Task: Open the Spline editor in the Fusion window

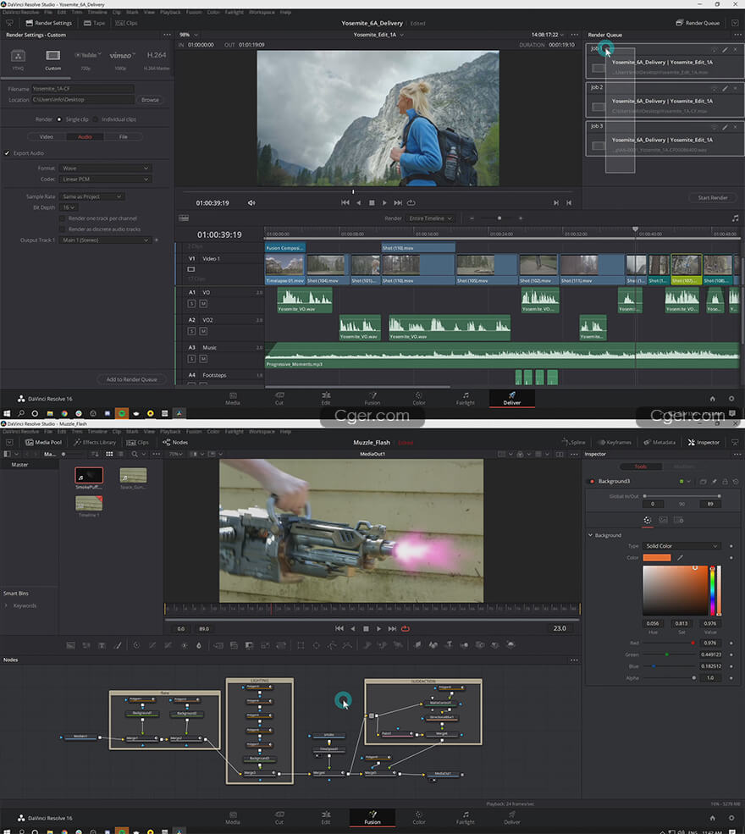Action: (x=574, y=442)
